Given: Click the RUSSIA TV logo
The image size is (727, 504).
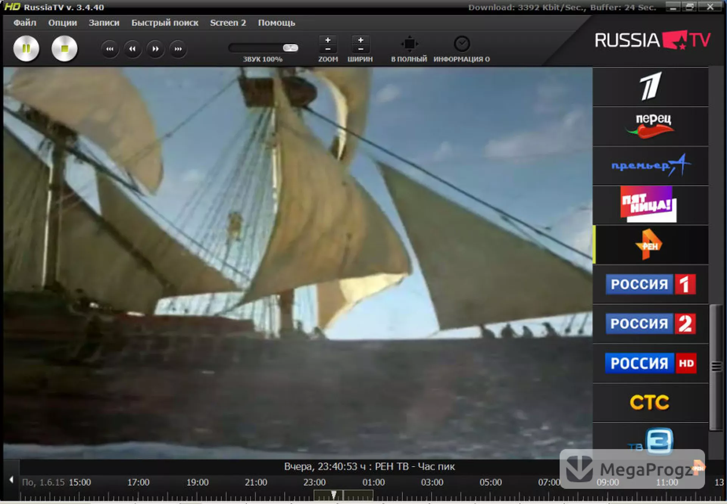Looking at the screenshot, I should (652, 40).
